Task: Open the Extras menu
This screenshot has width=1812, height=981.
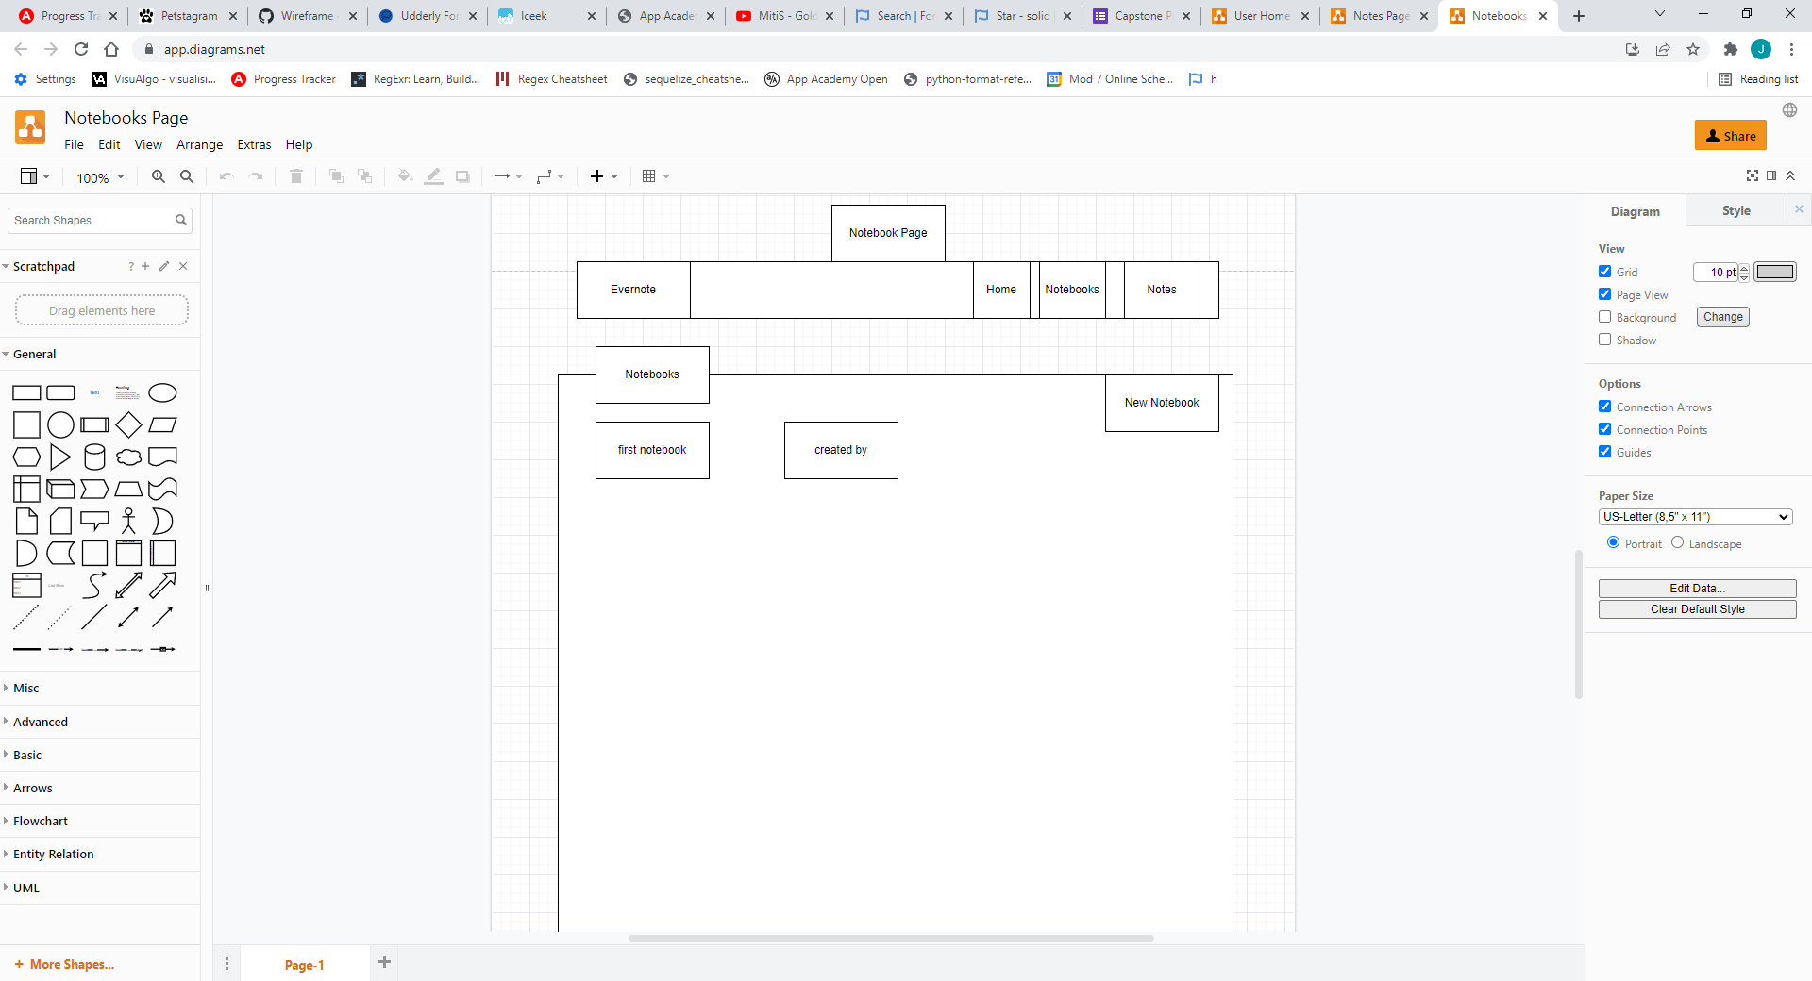Action: click(x=254, y=144)
